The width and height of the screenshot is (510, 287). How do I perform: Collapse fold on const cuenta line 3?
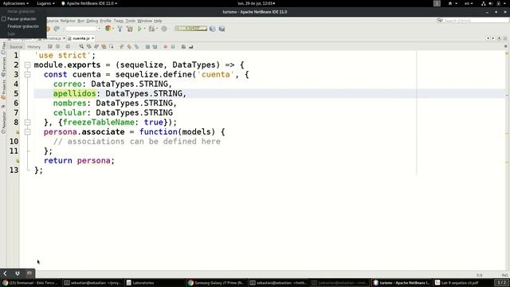[28, 74]
